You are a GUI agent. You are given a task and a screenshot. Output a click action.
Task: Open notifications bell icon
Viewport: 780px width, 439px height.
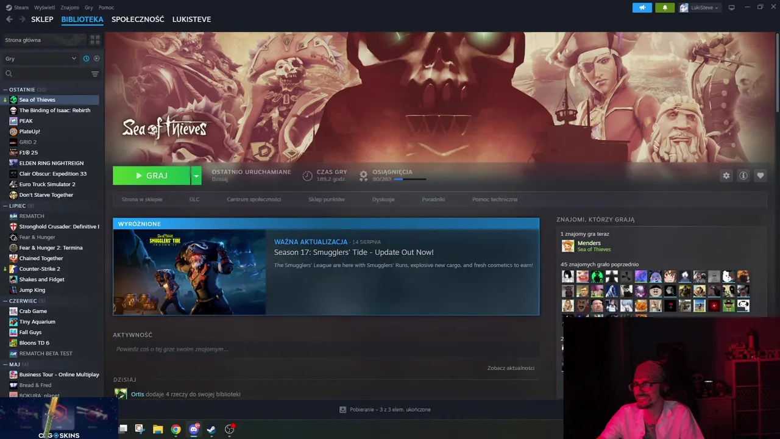[x=665, y=7]
